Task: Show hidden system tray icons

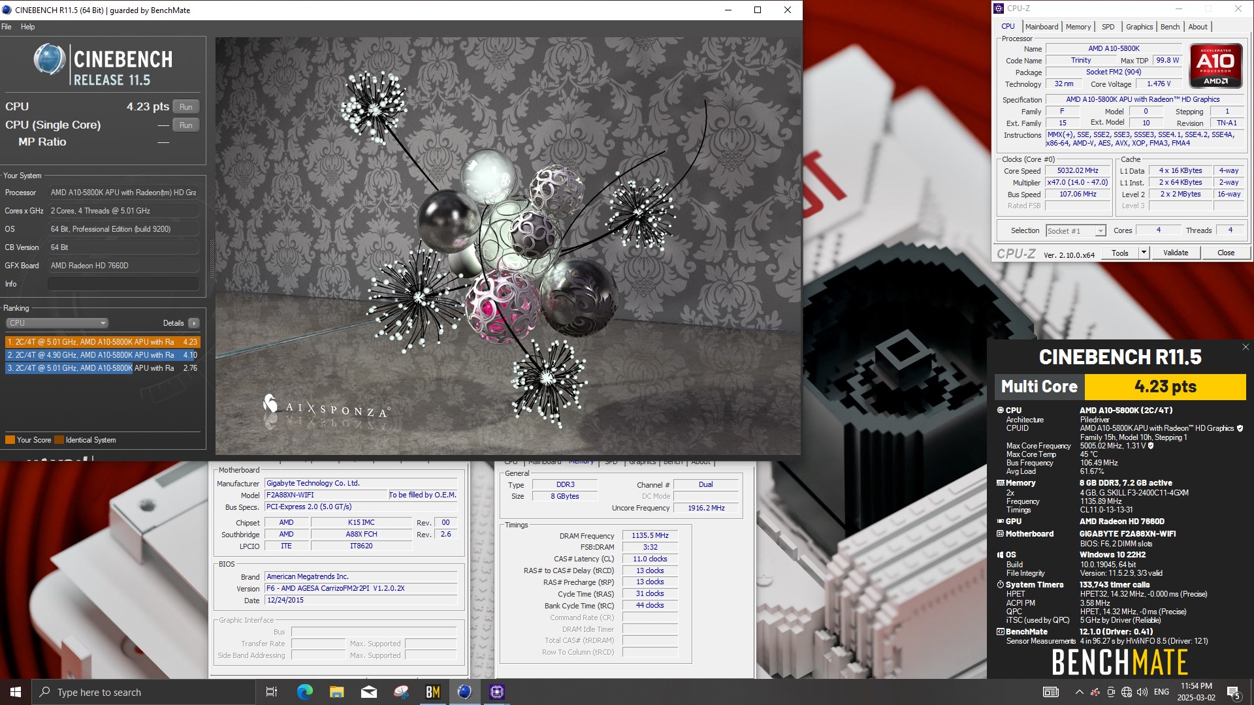Action: pos(1079,692)
